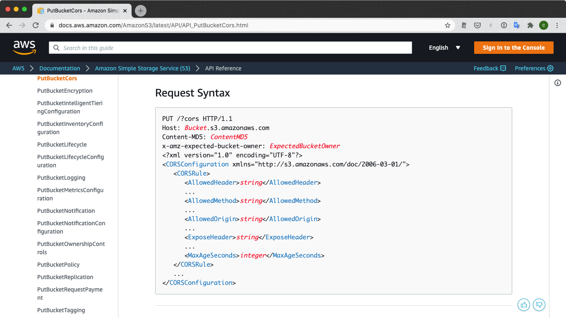The image size is (566, 318).
Task: Click the extensions puzzle-piece icon
Action: [530, 25]
